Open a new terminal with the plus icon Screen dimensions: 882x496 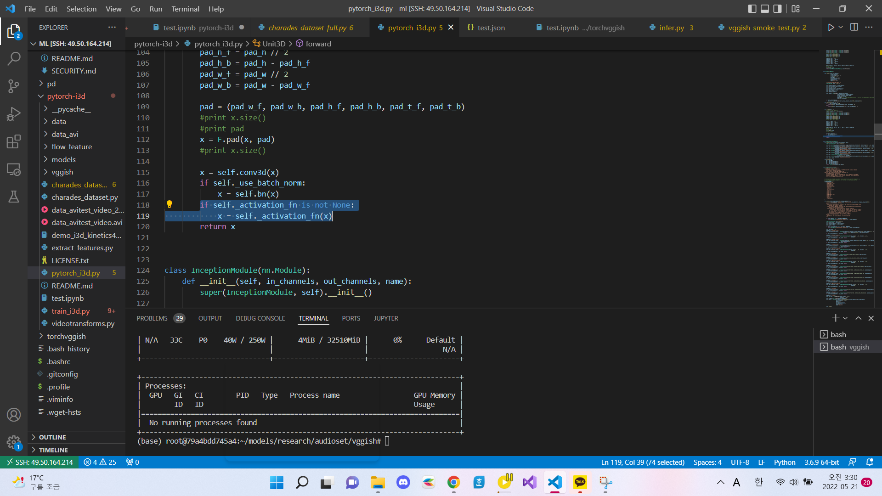835,318
